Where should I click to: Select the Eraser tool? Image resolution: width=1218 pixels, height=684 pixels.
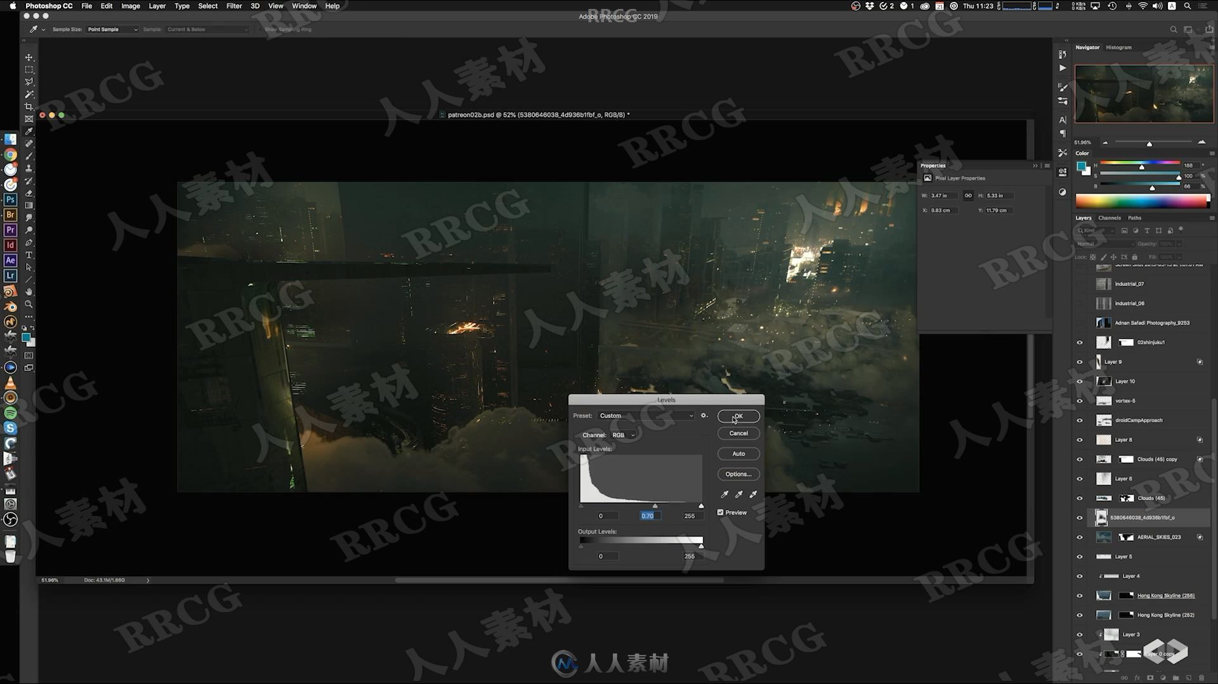coord(29,193)
